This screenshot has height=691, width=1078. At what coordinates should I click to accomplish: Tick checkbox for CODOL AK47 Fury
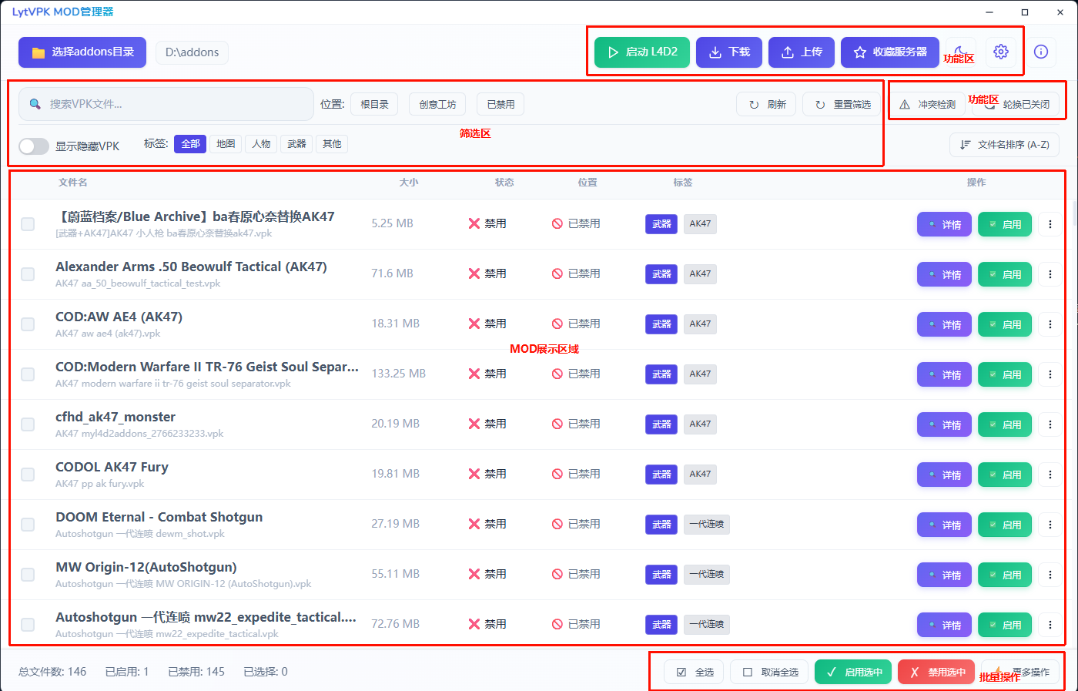pyautogui.click(x=28, y=475)
